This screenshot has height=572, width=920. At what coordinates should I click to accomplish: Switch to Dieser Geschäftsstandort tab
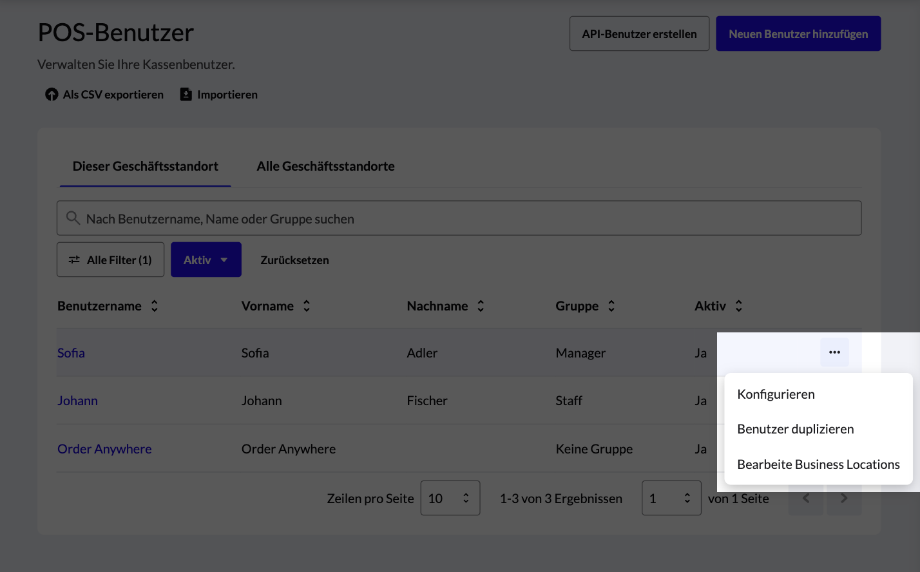146,166
